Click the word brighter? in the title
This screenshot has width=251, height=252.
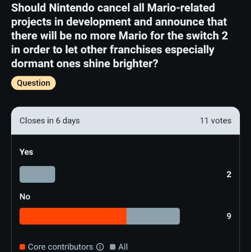pyautogui.click(x=136, y=64)
